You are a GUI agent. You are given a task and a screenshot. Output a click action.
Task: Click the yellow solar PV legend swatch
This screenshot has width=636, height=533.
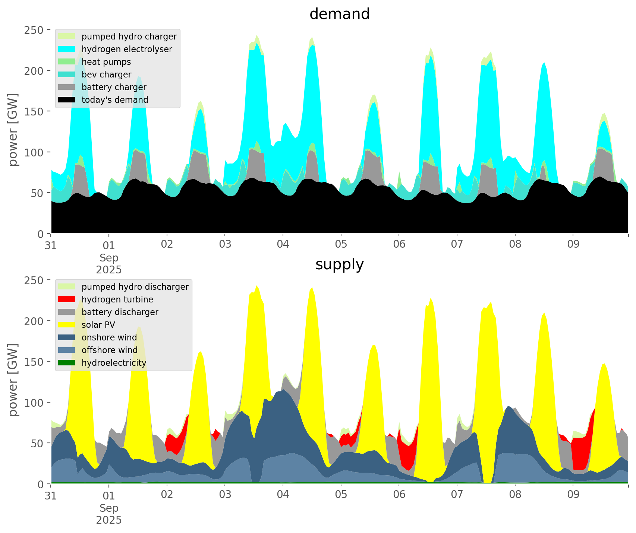point(67,325)
